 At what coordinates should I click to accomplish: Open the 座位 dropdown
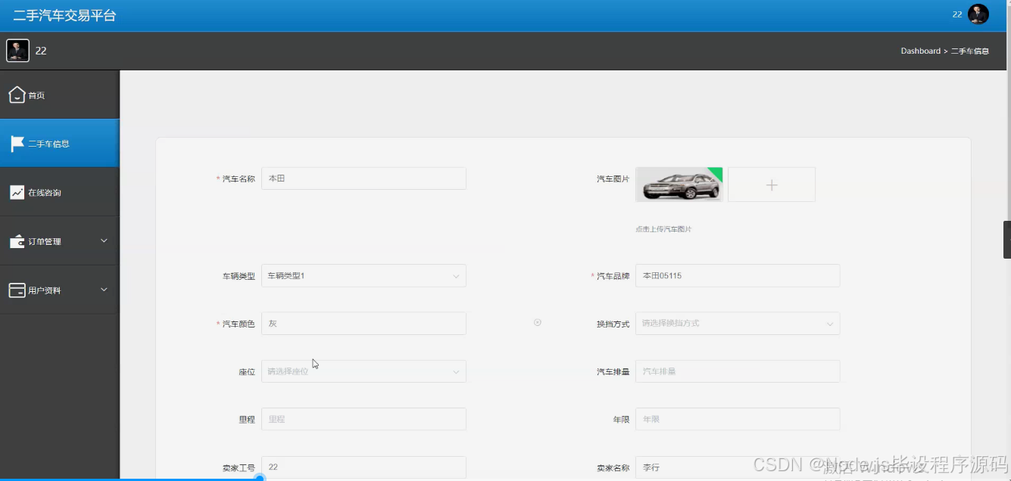(364, 371)
